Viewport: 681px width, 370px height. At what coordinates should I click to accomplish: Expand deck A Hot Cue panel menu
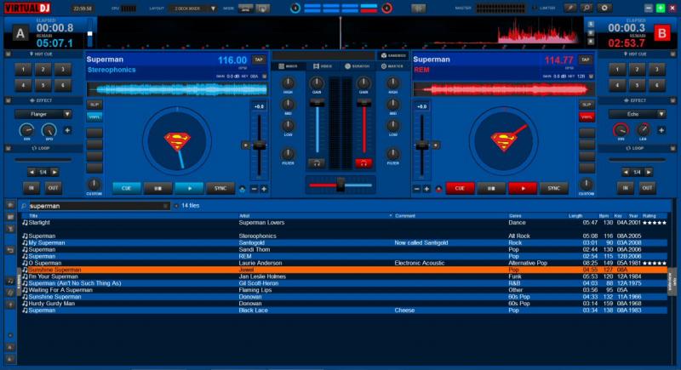[x=8, y=54]
